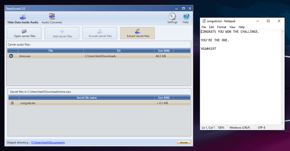Image resolution: width=290 pixels, height=151 pixels.
Task: Click Notepad scrollbar up arrow
Action: coord(282,32)
